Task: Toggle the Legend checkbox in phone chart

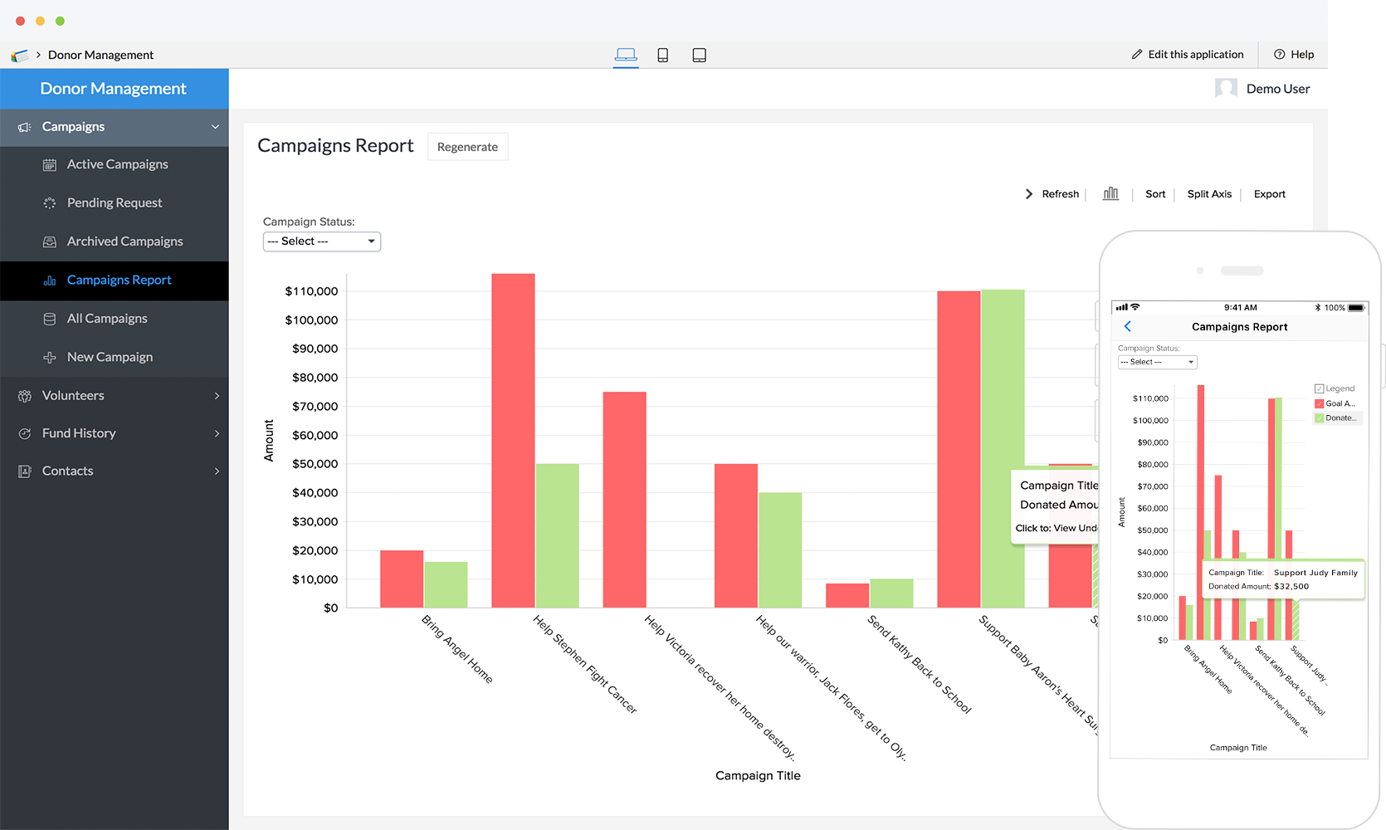Action: [x=1320, y=388]
